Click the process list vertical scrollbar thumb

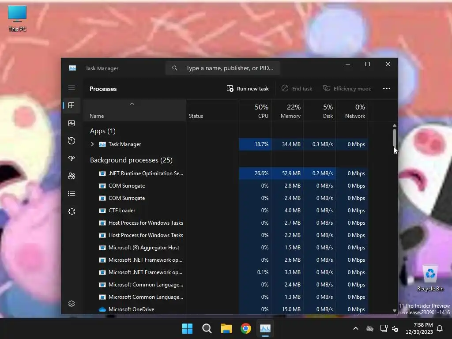(395, 138)
